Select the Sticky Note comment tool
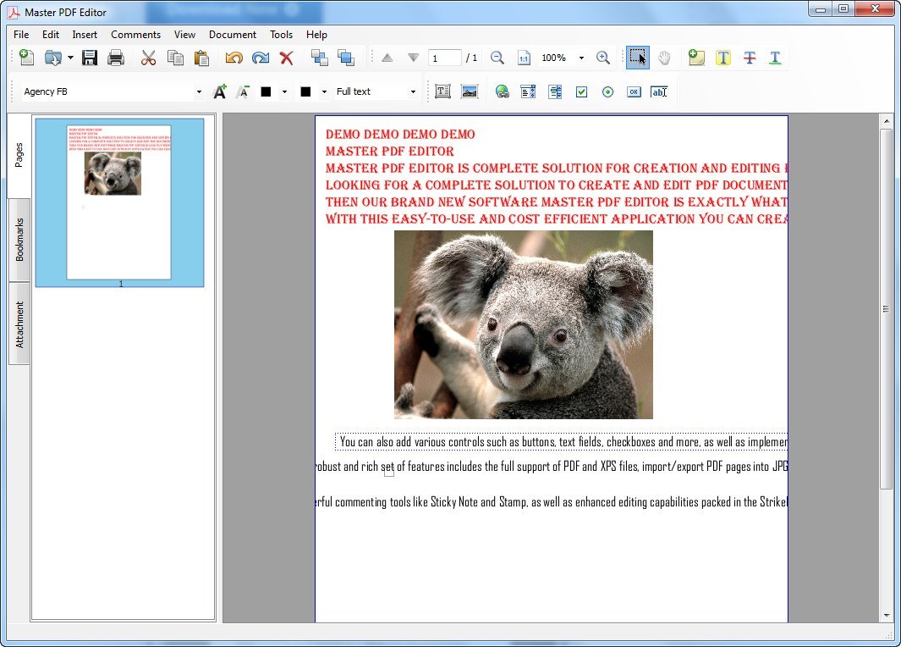Viewport: 901px width, 647px height. tap(696, 58)
